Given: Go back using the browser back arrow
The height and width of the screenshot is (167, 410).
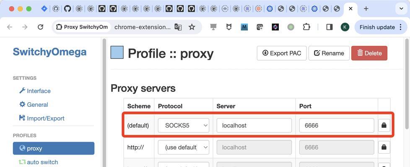Looking at the screenshot, I should click(x=10, y=27).
